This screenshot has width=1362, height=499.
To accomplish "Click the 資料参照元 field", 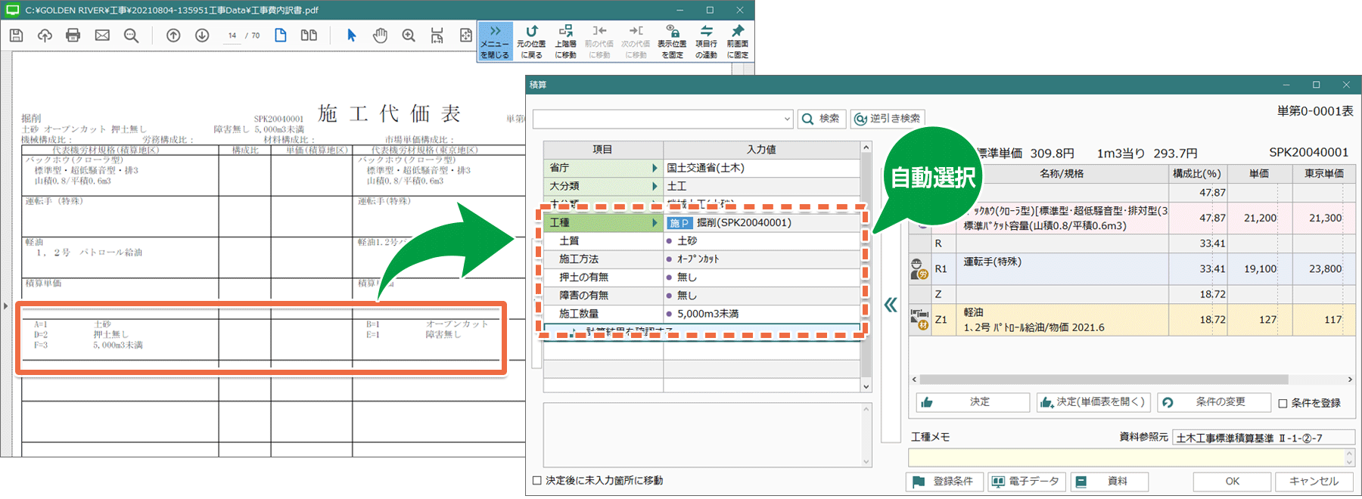I will tap(1264, 438).
